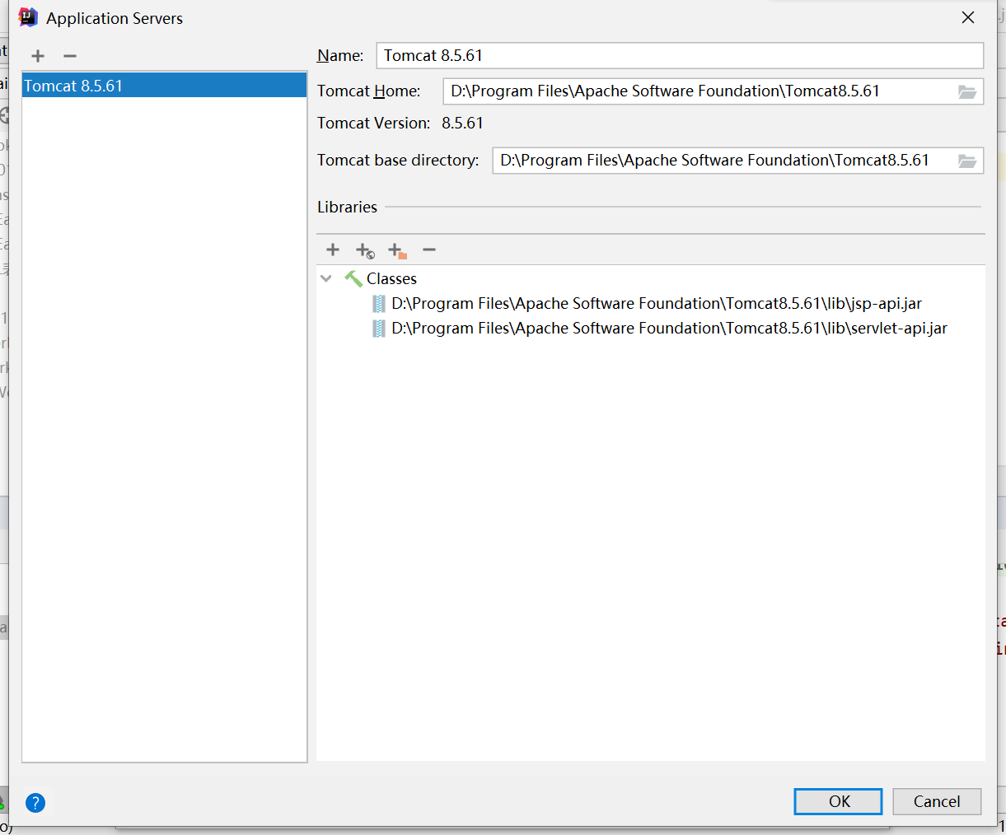
Task: Remove the selected application server
Action: (70, 56)
